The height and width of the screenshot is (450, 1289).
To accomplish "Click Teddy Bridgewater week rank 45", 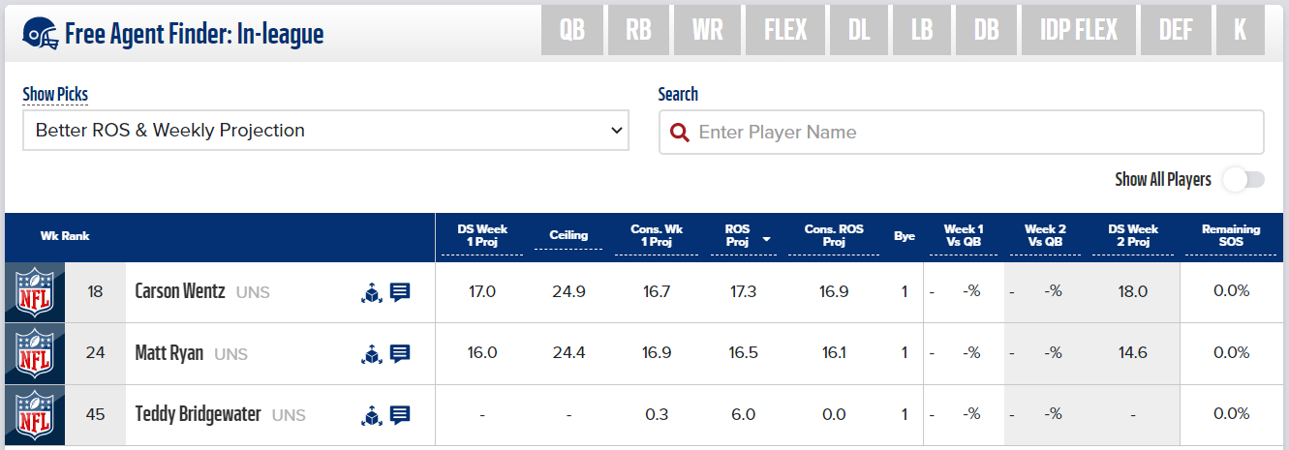I will [x=95, y=415].
